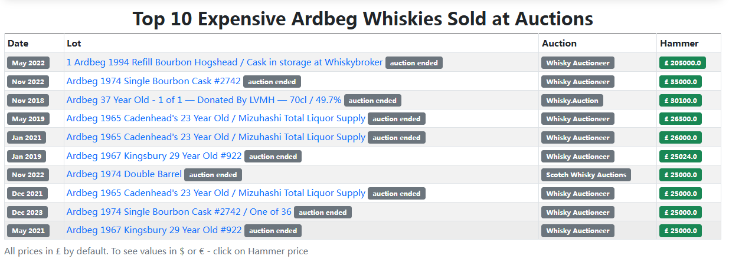Open the Ardbeg 1967 Kingsbury lot from May 2021
This screenshot has width=729, height=259.
pyautogui.click(x=154, y=230)
